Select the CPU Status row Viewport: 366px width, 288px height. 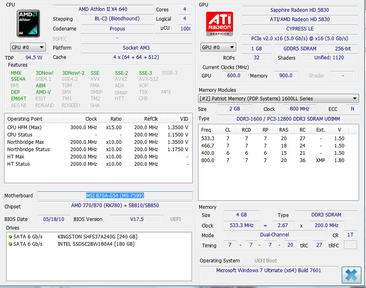98,135
